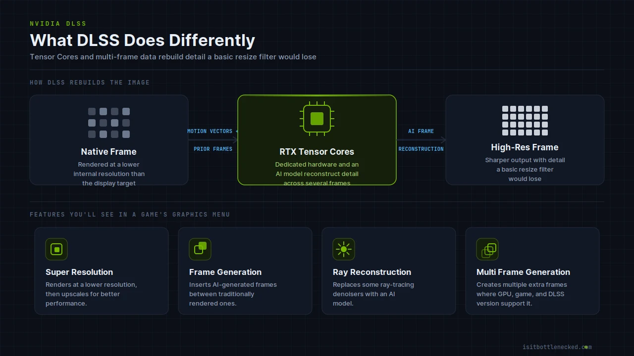
Task: Click the MOTION VECTORS + arrow label
Action: pyautogui.click(x=213, y=131)
